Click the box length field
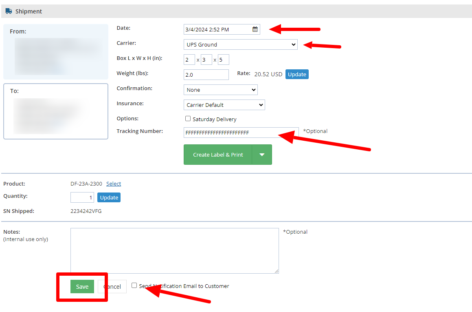 point(189,60)
